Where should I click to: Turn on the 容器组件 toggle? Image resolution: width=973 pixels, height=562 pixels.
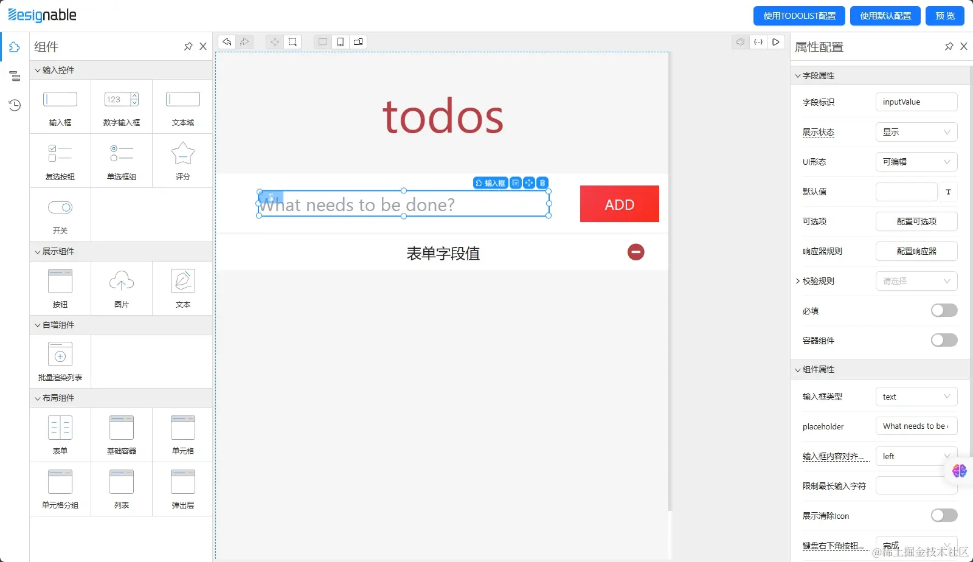(x=943, y=340)
